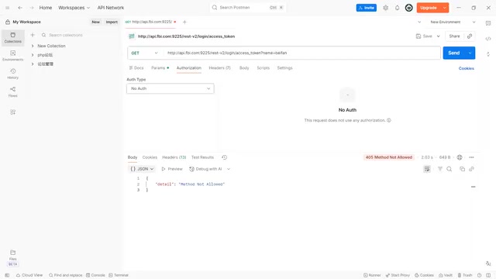Image resolution: width=496 pixels, height=279 pixels.
Task: Open the Save options arrow
Action: [438, 36]
